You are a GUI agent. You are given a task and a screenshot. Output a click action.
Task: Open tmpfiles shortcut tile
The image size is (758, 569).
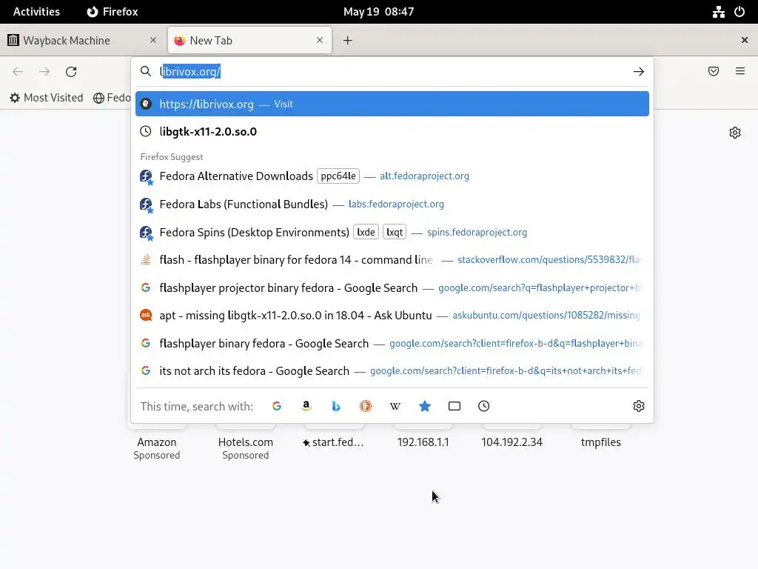[x=601, y=442]
